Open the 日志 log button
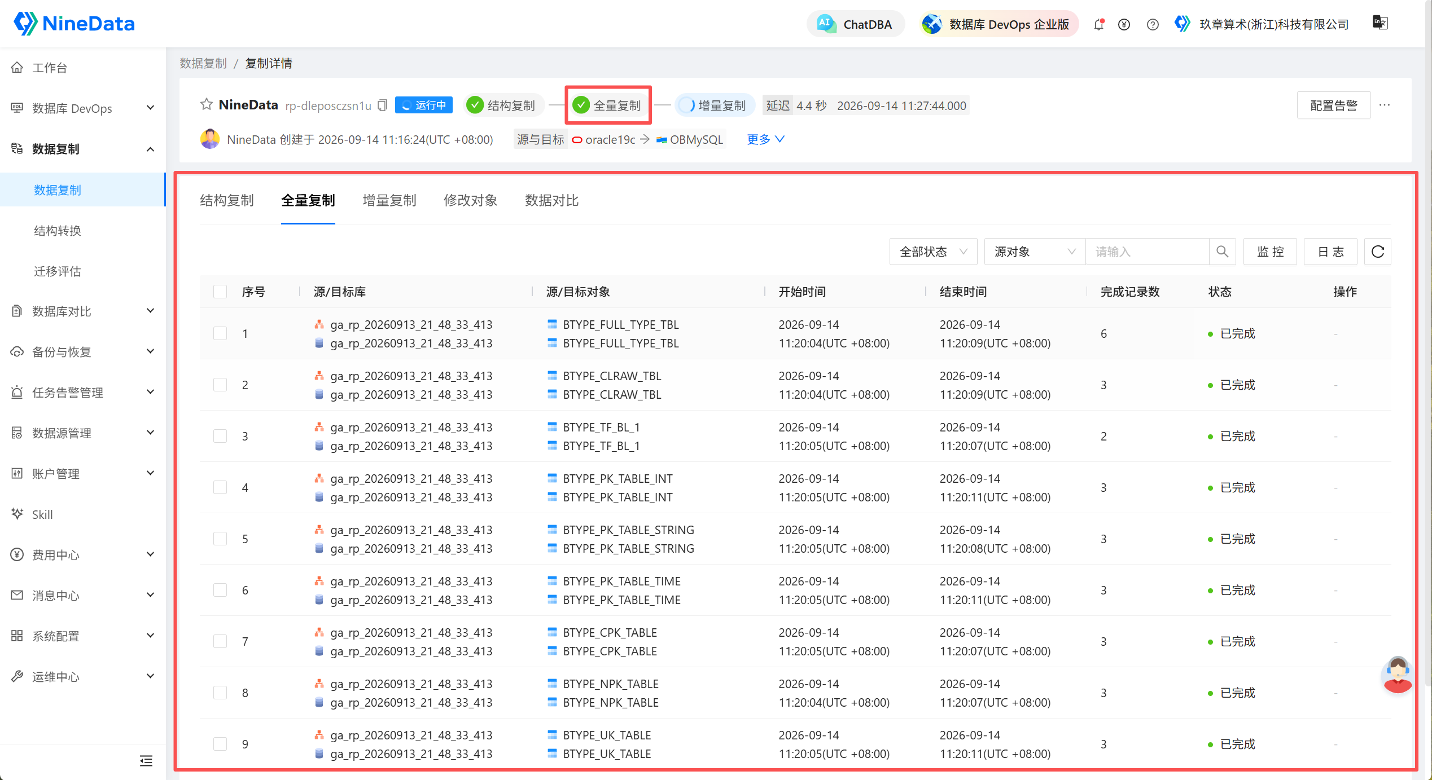1432x780 pixels. coord(1330,252)
